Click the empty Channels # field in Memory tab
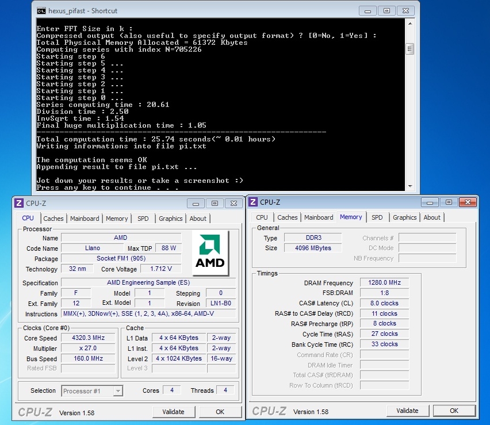This screenshot has width=490, height=425. tap(427, 238)
